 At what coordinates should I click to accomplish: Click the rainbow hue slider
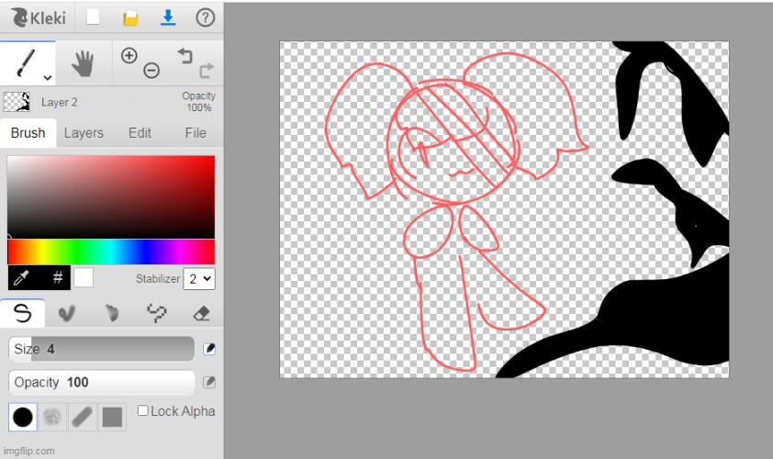[110, 252]
